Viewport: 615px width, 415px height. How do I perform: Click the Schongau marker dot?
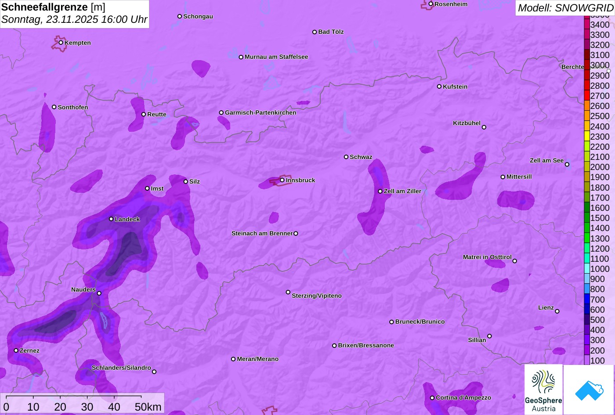[x=179, y=16]
